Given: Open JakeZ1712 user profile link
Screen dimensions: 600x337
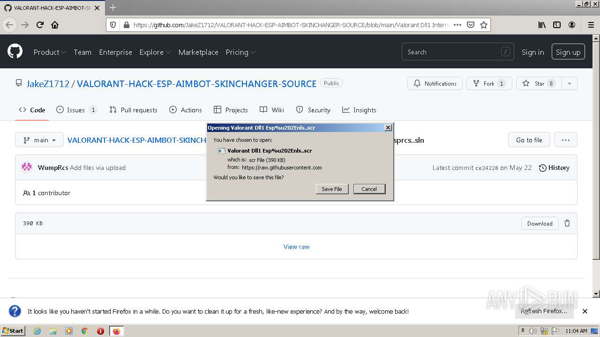Looking at the screenshot, I should click(x=48, y=84).
